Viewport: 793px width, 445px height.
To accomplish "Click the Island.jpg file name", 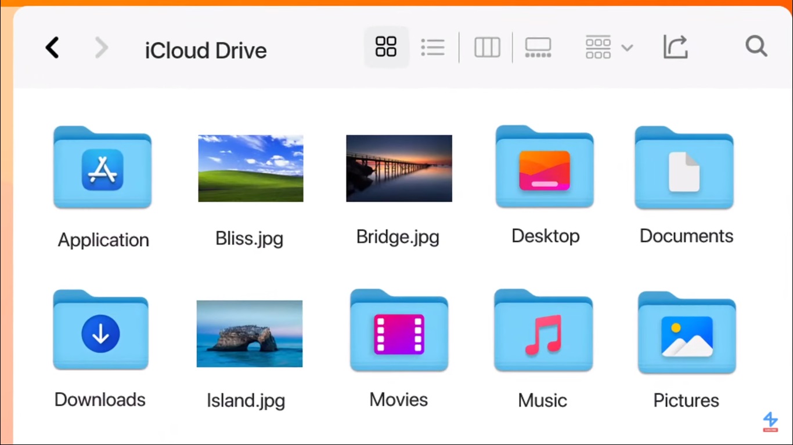I will tap(246, 400).
